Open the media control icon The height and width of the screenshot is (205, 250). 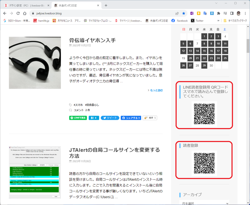pos(225,13)
